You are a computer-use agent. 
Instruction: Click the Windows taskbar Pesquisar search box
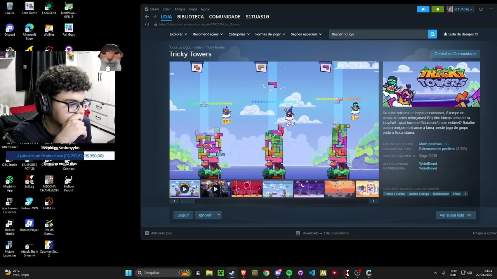click(164, 273)
